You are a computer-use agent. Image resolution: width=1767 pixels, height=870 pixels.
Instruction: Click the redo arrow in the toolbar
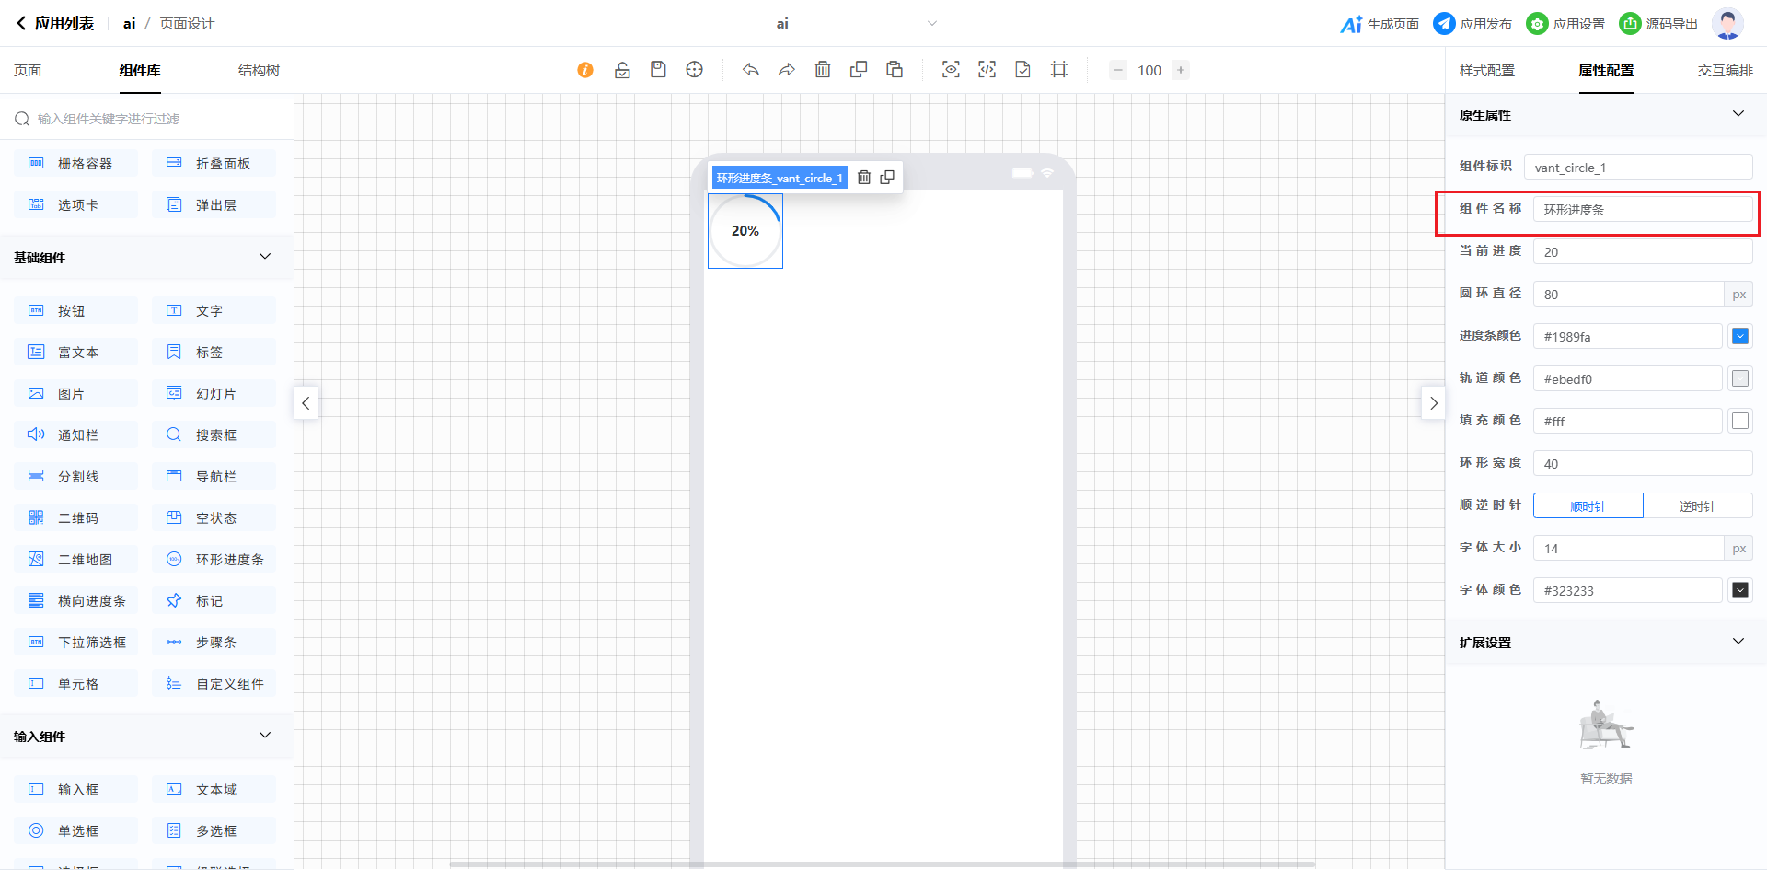coord(786,70)
